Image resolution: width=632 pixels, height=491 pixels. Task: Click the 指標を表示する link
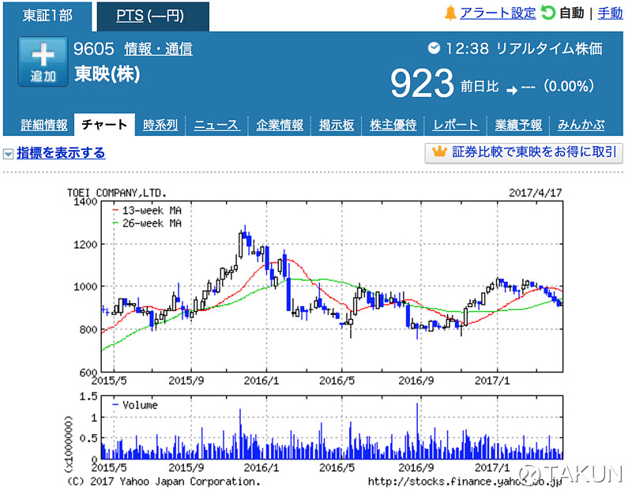(x=61, y=153)
